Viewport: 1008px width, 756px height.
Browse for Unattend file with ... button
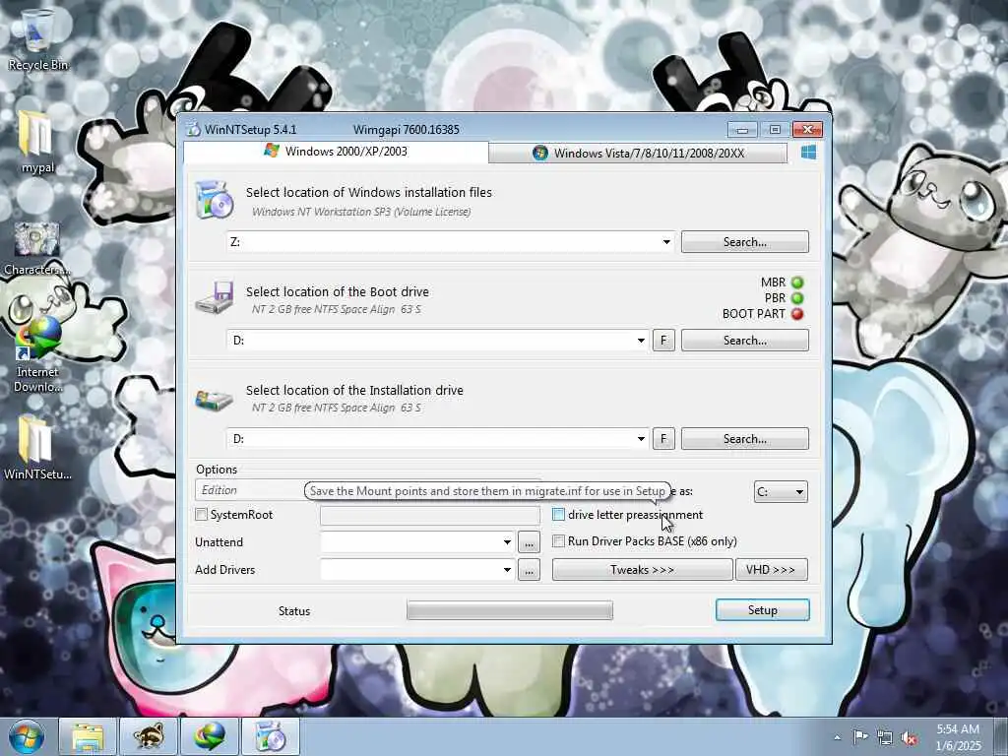click(x=529, y=542)
